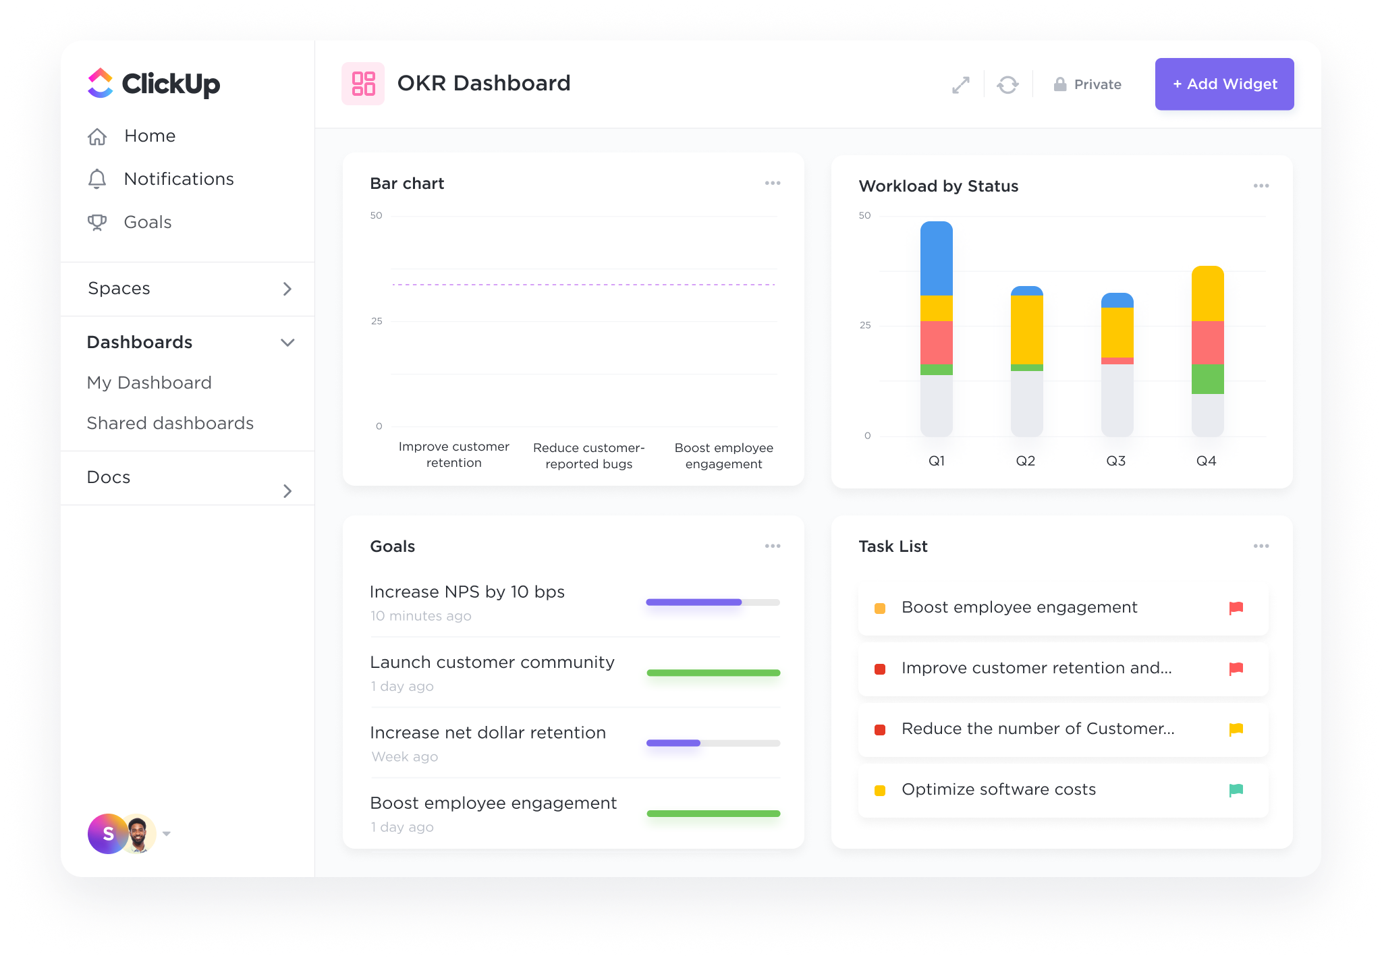Toggle dashboard Private visibility setting
Screen dimensions: 1382x958
click(1087, 84)
